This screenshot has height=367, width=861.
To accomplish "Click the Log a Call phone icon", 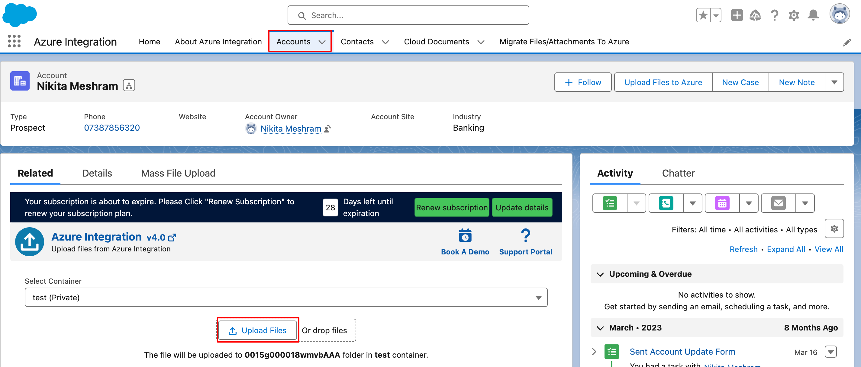I will pos(666,203).
